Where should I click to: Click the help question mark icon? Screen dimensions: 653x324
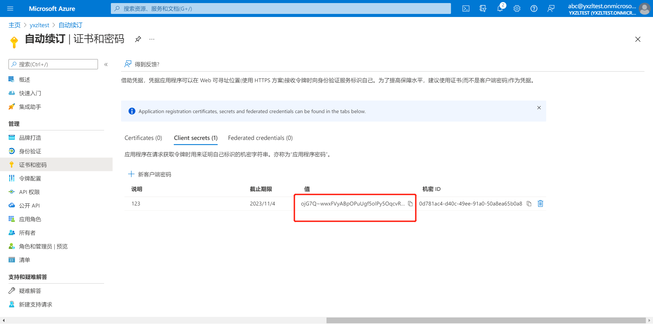[534, 8]
